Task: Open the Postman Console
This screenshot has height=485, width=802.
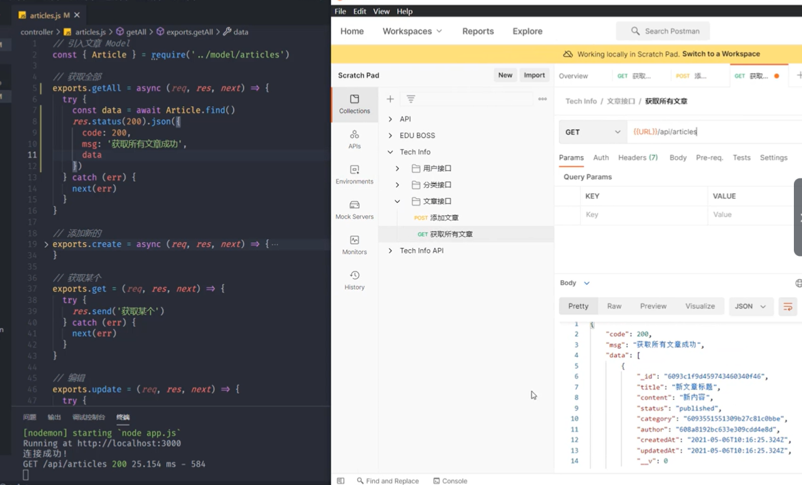Action: pyautogui.click(x=450, y=481)
